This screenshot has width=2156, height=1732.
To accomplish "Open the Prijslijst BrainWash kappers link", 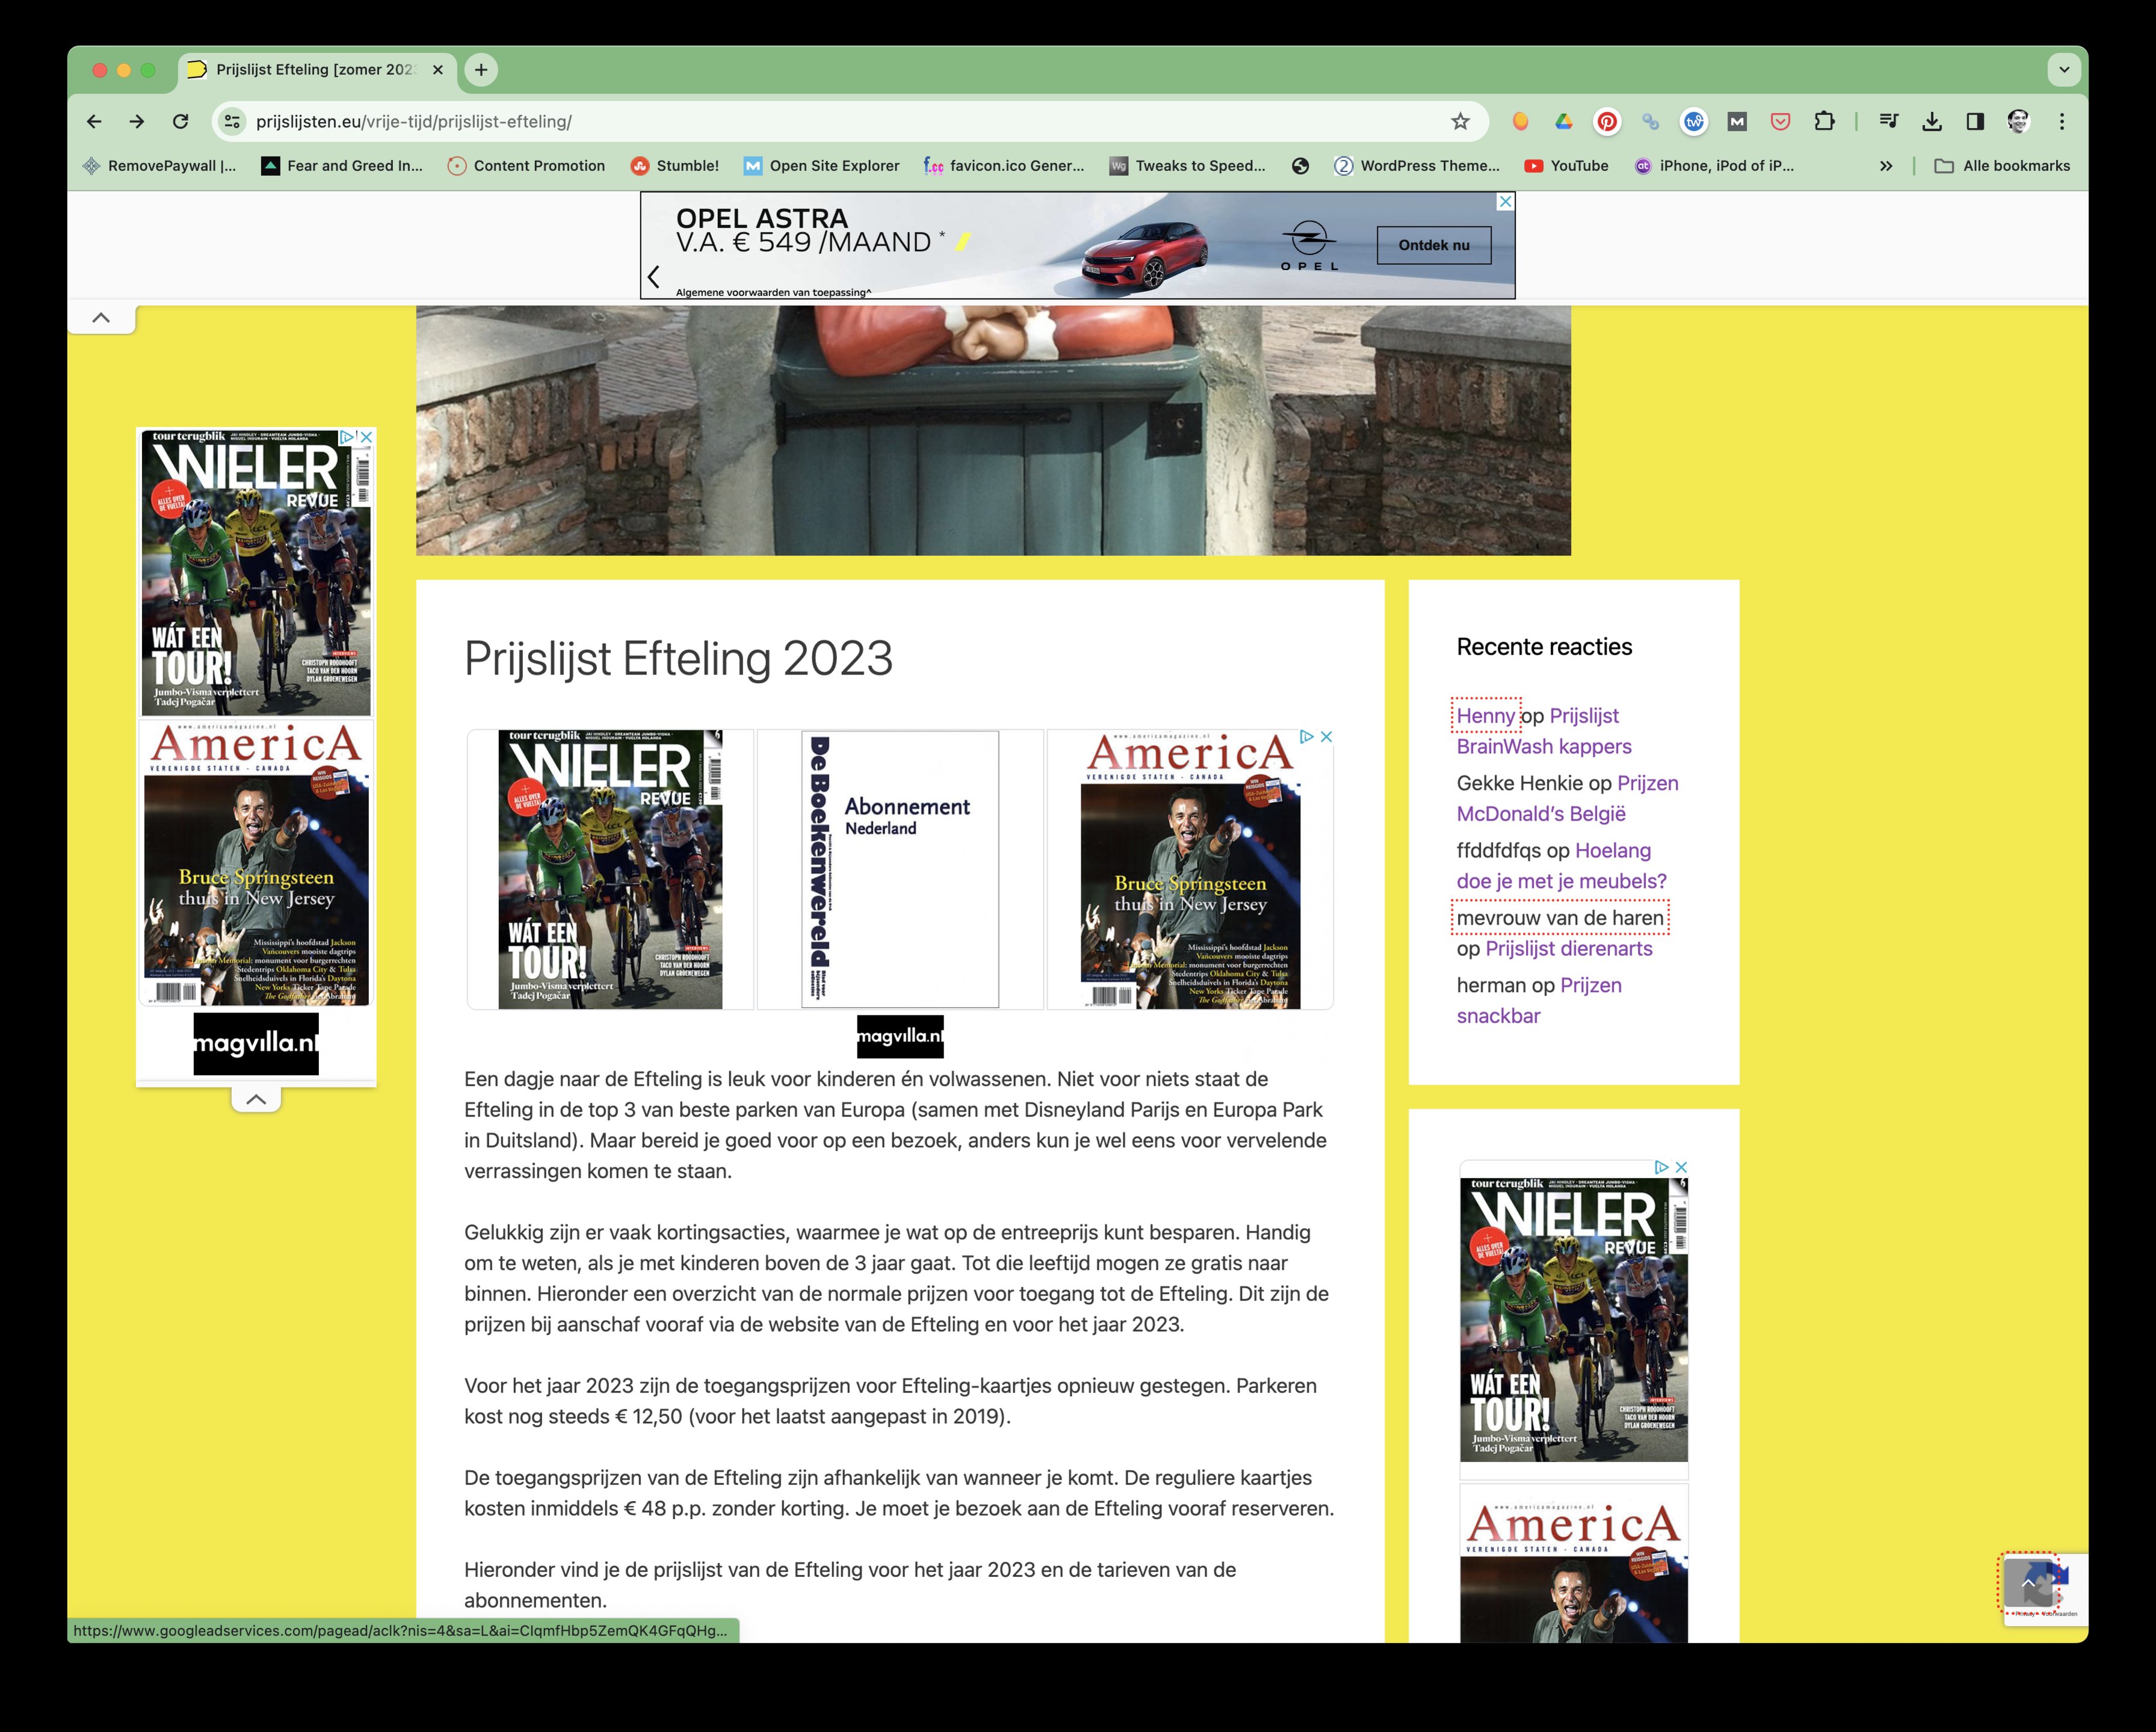I will [1544, 731].
